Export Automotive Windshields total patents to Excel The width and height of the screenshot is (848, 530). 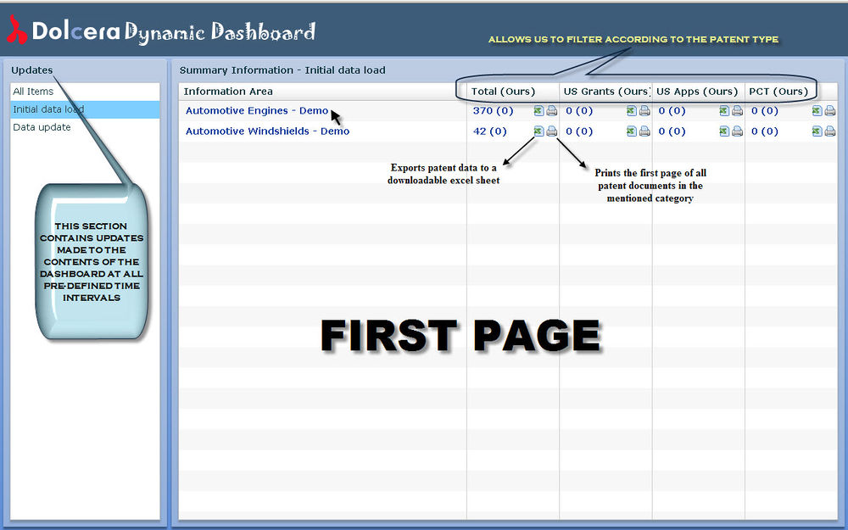[538, 131]
